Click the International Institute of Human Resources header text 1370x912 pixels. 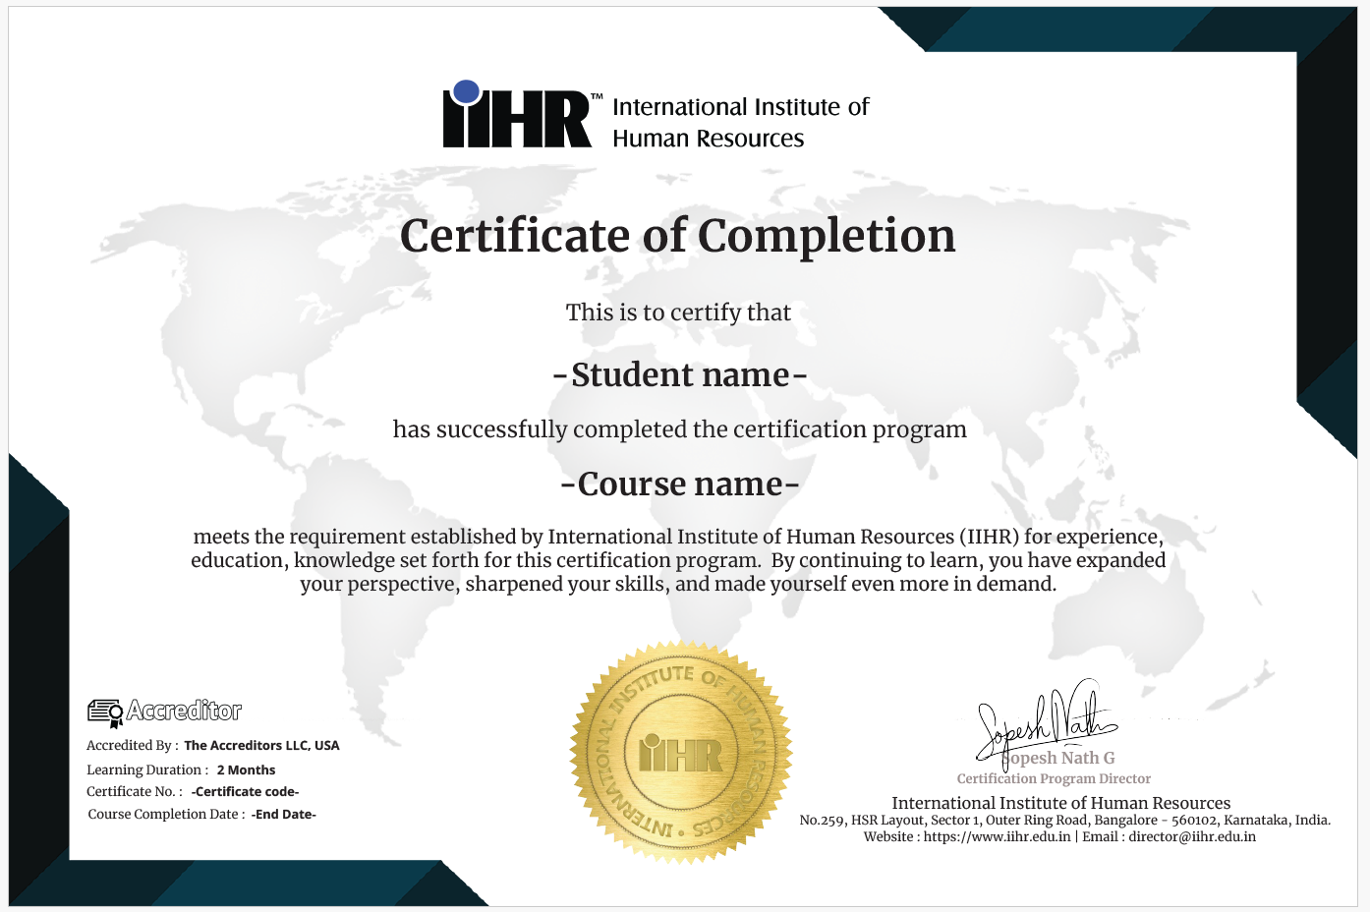740,122
